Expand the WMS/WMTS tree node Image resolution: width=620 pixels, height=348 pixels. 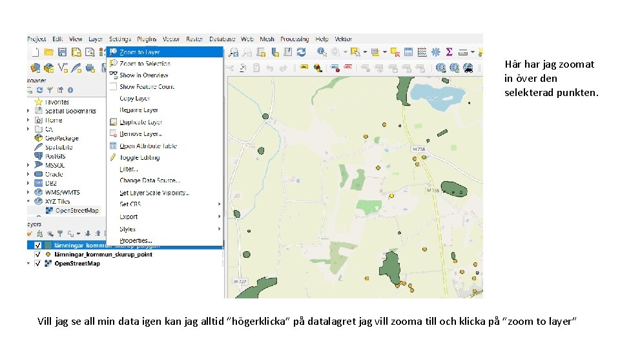click(x=28, y=192)
